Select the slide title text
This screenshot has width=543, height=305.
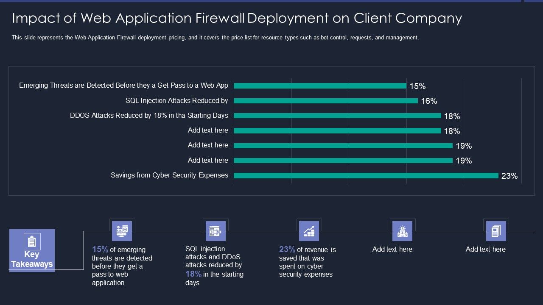click(237, 18)
